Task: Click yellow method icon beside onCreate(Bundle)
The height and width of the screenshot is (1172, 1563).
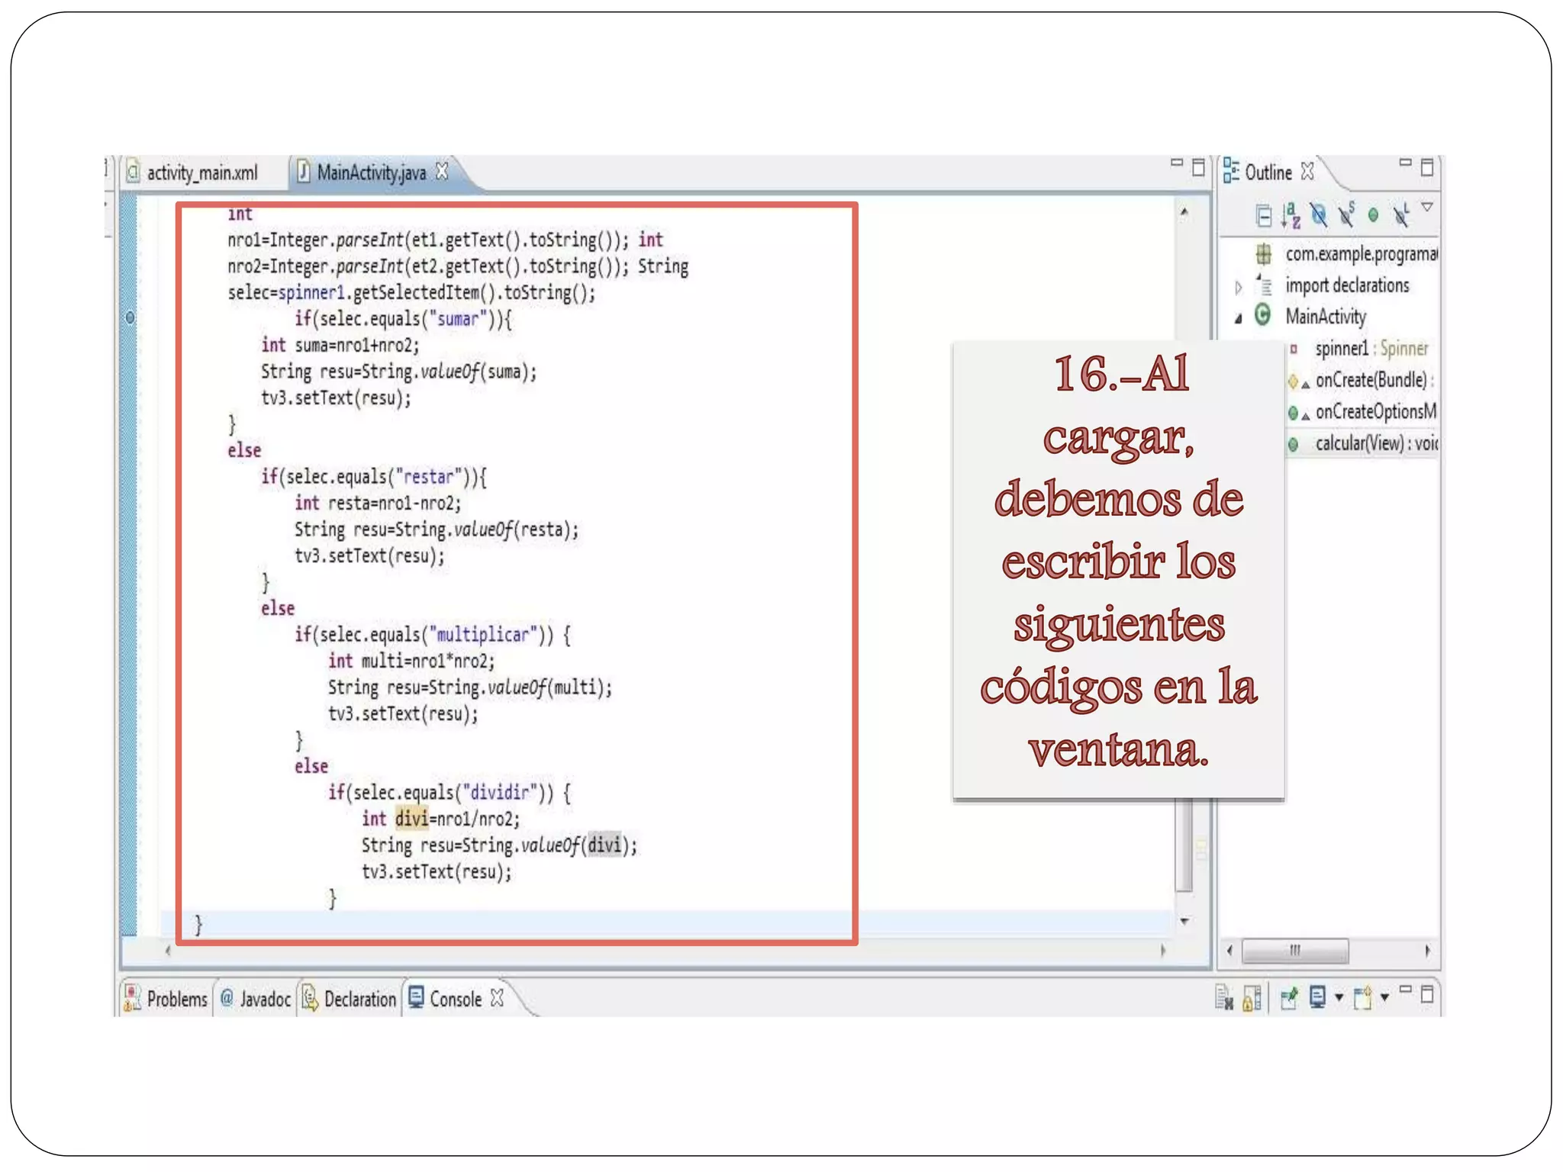Action: coord(1294,381)
